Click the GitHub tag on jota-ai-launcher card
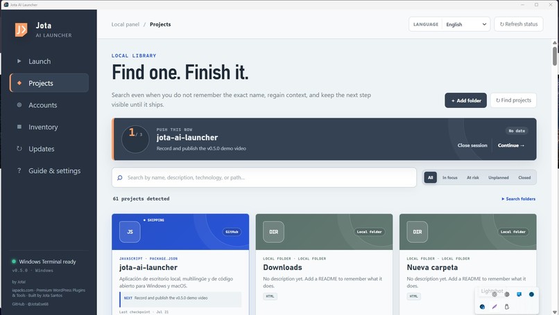 click(232, 232)
